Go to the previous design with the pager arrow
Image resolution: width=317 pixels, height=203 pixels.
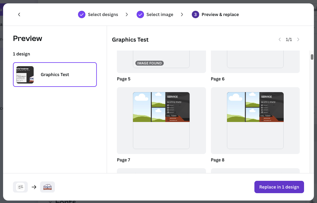280,39
